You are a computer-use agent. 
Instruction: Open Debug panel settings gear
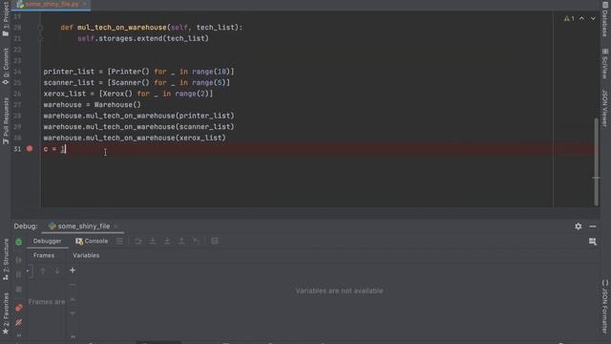point(579,226)
